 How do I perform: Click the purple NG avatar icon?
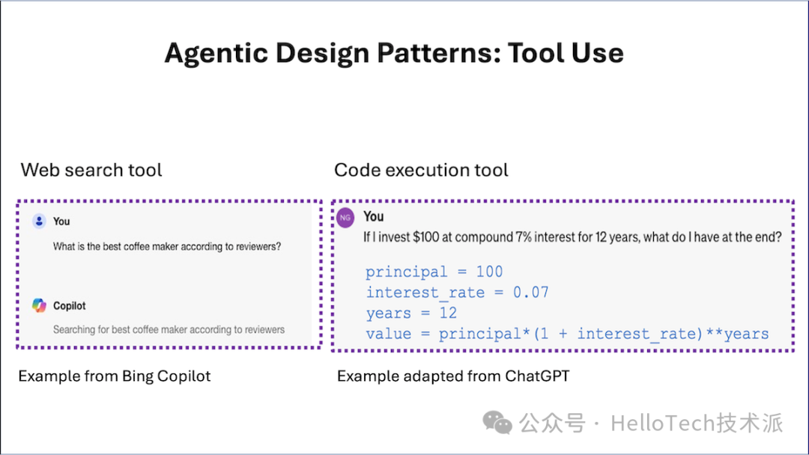click(x=345, y=218)
